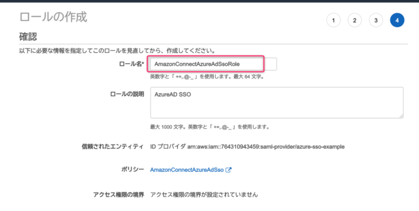
Task: Click the ロールの作成 page heading
Action: (53, 17)
